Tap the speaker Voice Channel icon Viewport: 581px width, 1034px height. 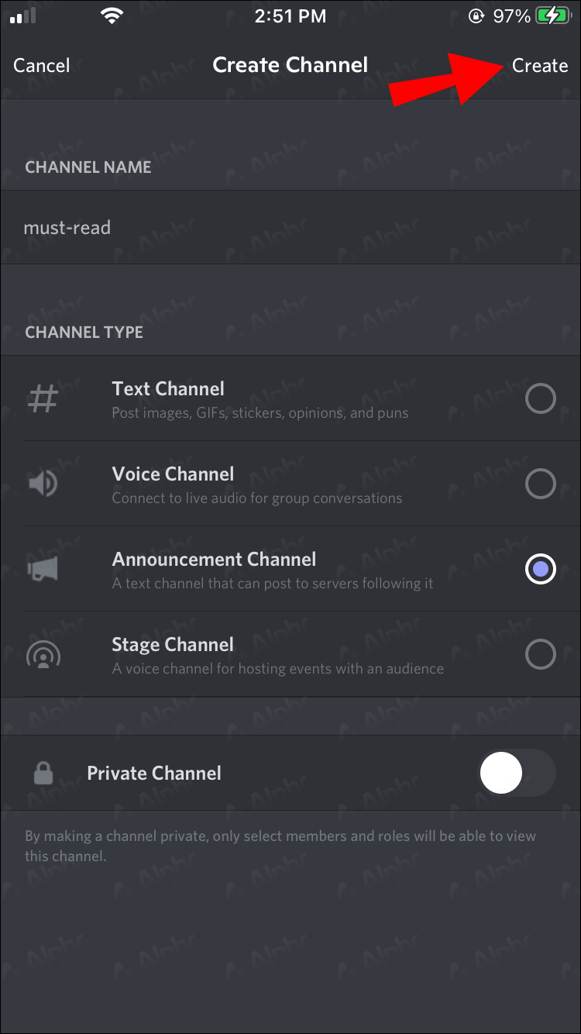pos(43,484)
